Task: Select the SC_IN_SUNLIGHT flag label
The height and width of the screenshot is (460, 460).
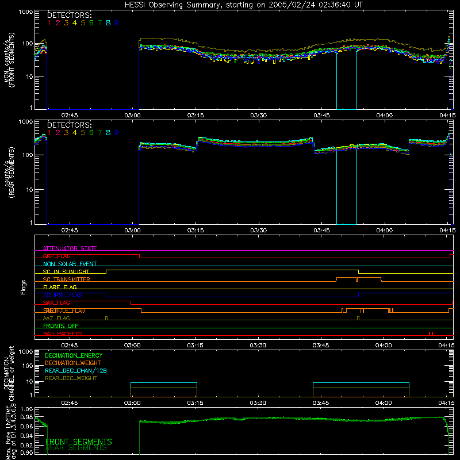Action: point(66,271)
